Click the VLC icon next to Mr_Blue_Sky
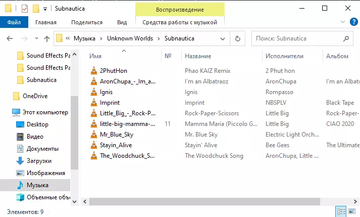Screen dimensions: 360x217 click(94, 134)
